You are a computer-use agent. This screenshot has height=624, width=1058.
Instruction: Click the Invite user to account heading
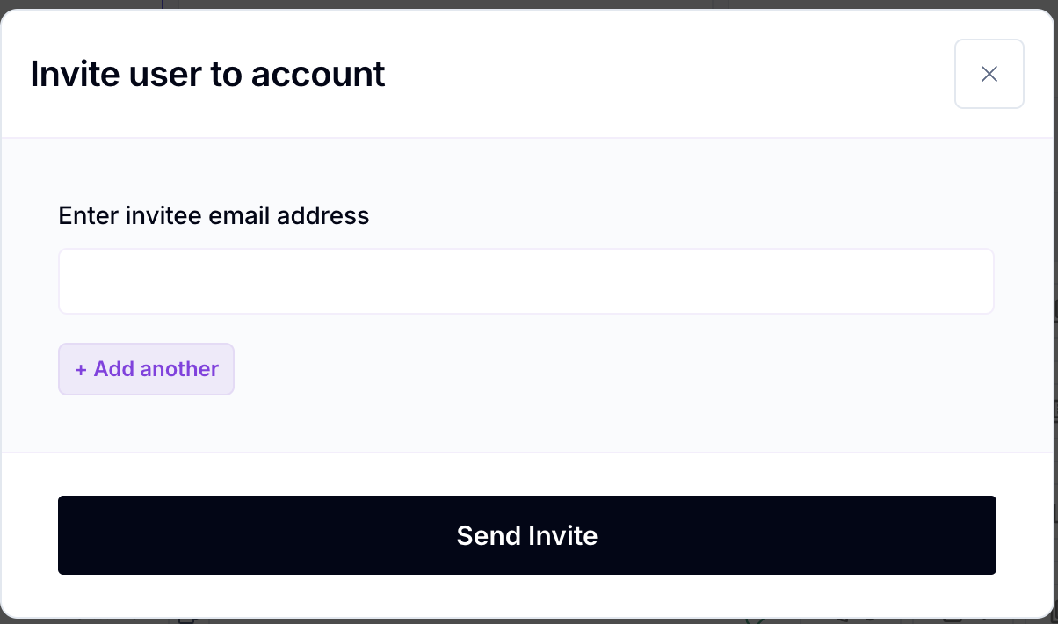tap(207, 74)
